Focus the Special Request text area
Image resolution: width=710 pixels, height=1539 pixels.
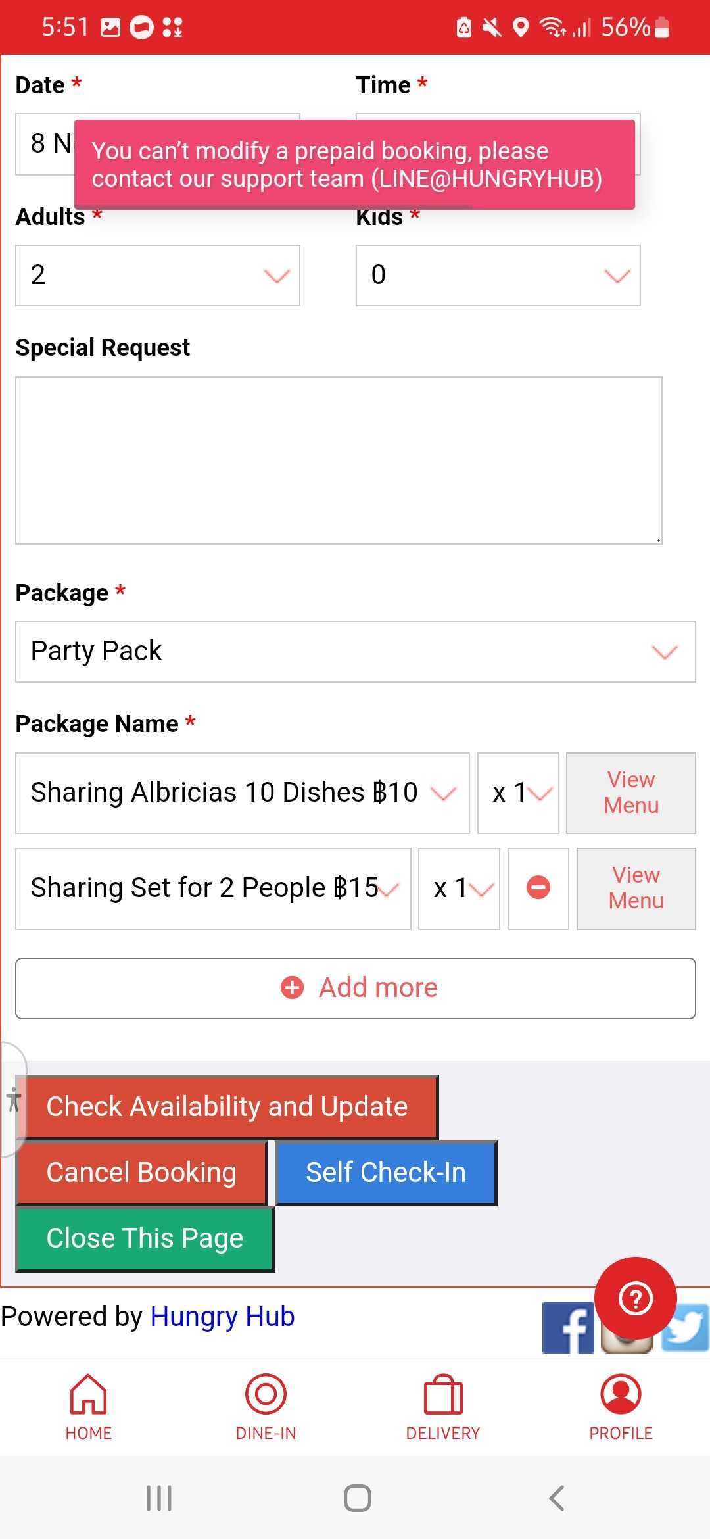click(339, 460)
